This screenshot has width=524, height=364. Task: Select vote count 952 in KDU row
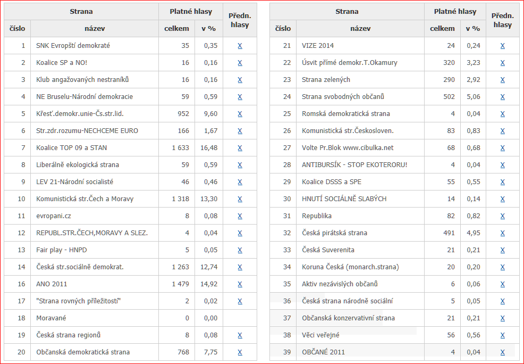click(183, 114)
